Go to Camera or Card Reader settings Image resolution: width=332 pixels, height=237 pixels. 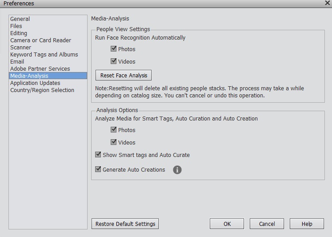pos(40,40)
